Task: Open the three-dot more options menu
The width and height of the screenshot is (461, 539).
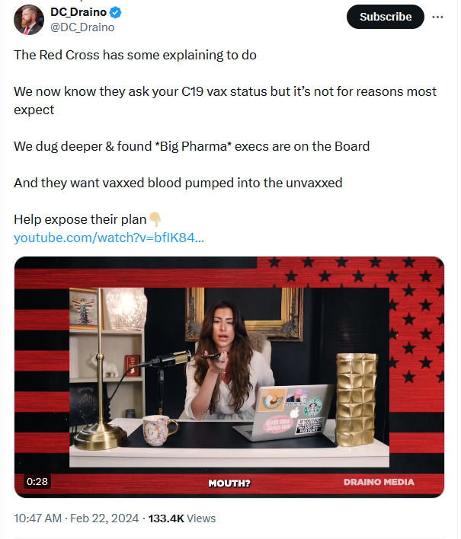Action: (437, 17)
